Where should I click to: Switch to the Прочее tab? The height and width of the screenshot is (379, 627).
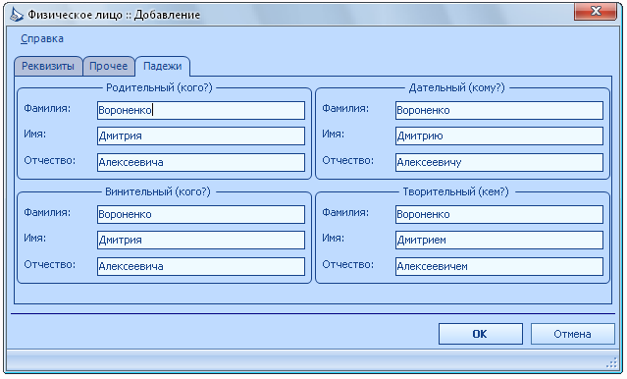pyautogui.click(x=108, y=66)
